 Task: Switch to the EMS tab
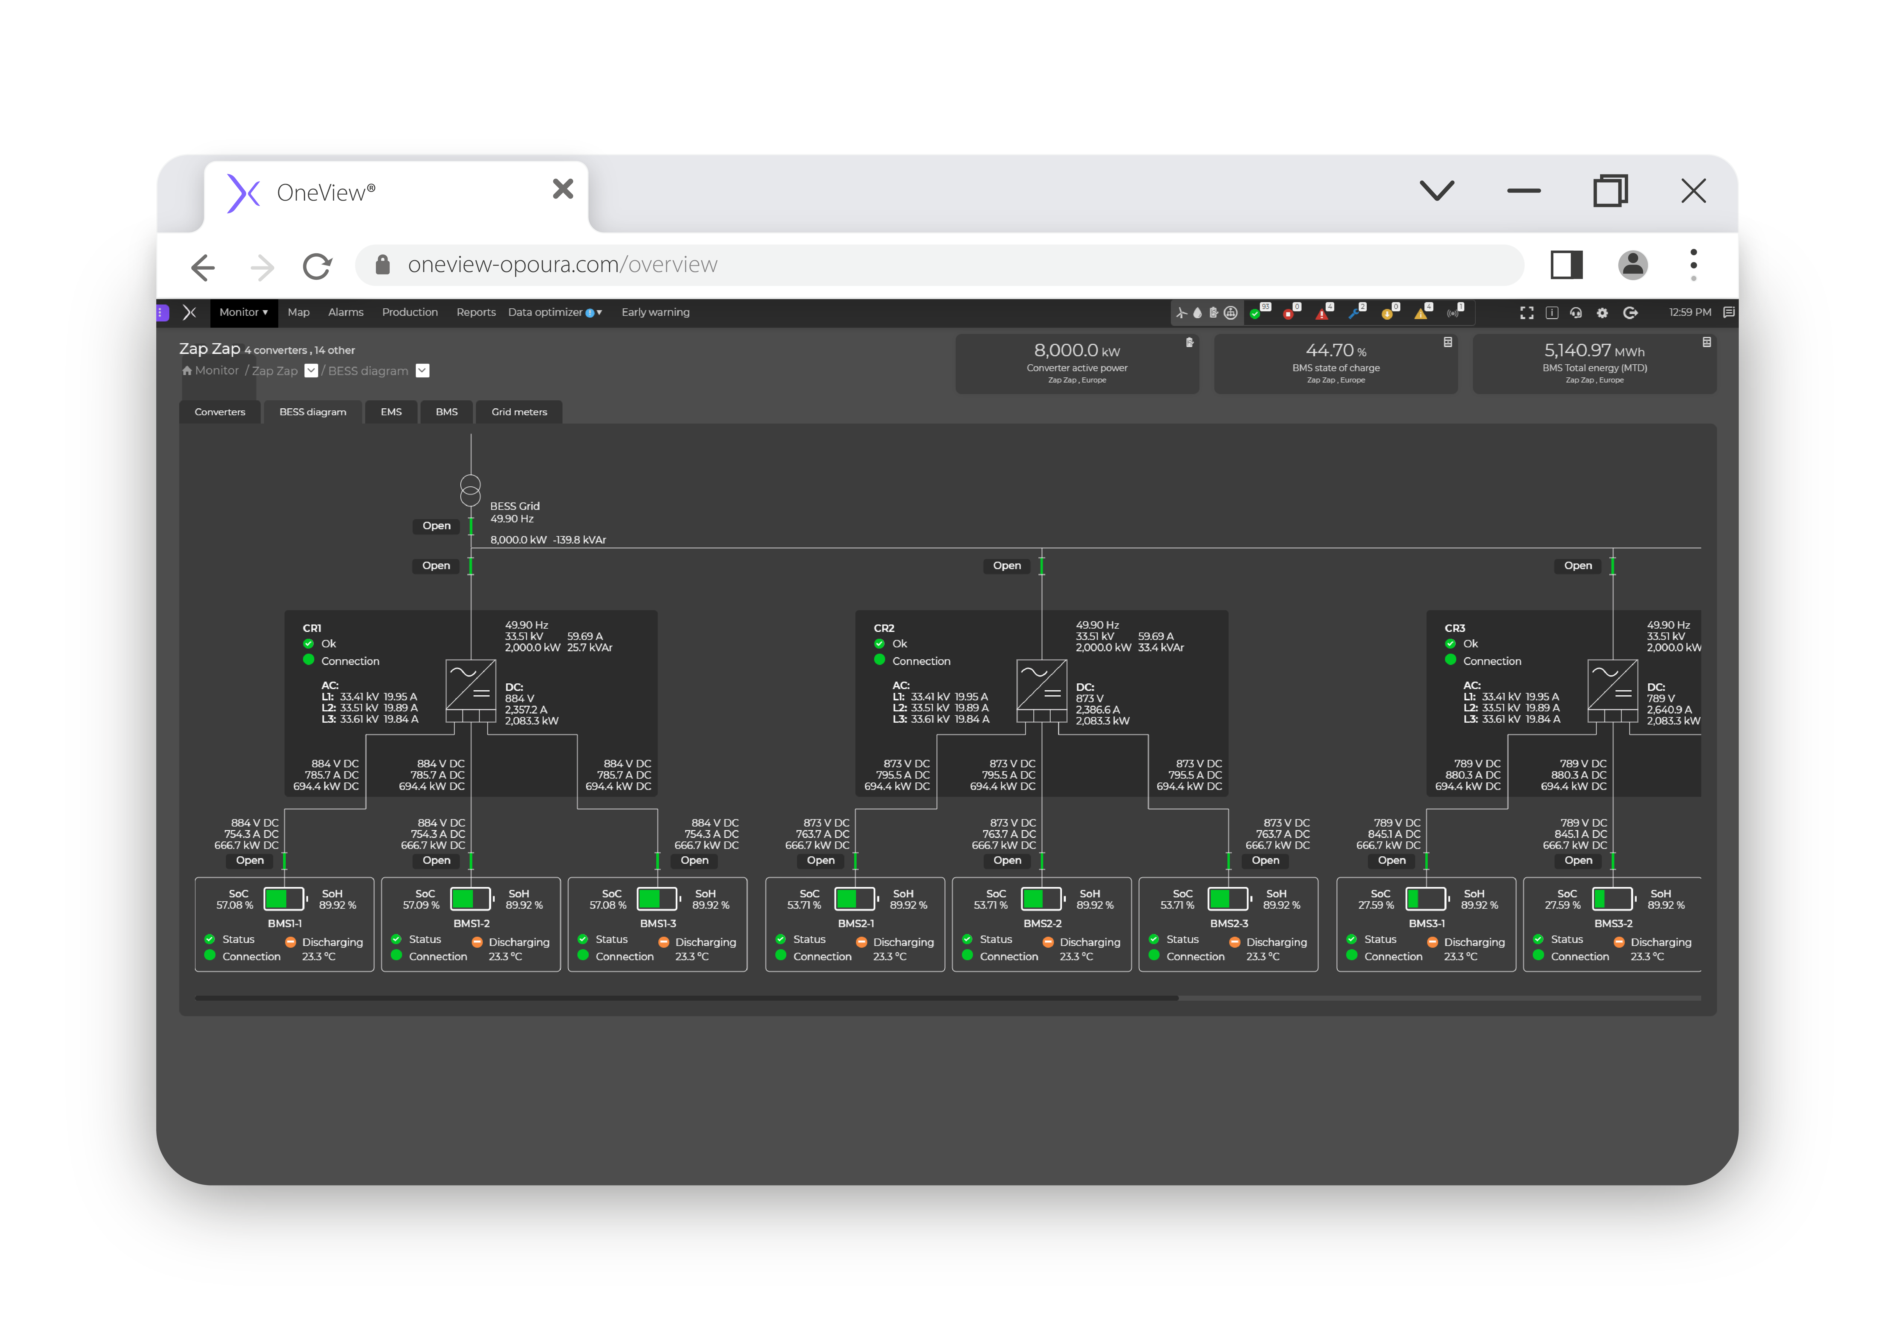391,412
